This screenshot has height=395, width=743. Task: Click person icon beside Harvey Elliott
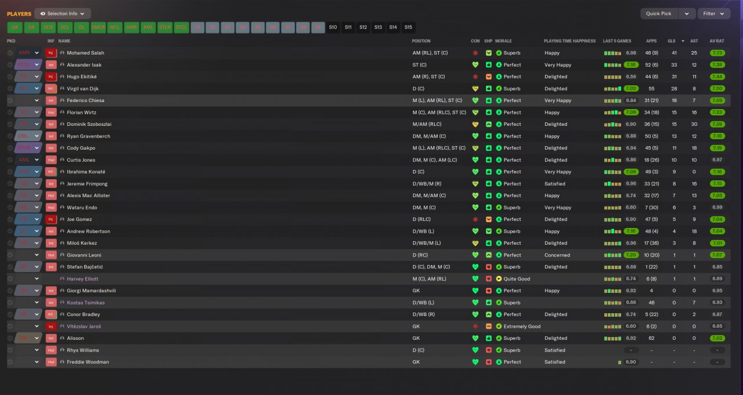point(62,279)
